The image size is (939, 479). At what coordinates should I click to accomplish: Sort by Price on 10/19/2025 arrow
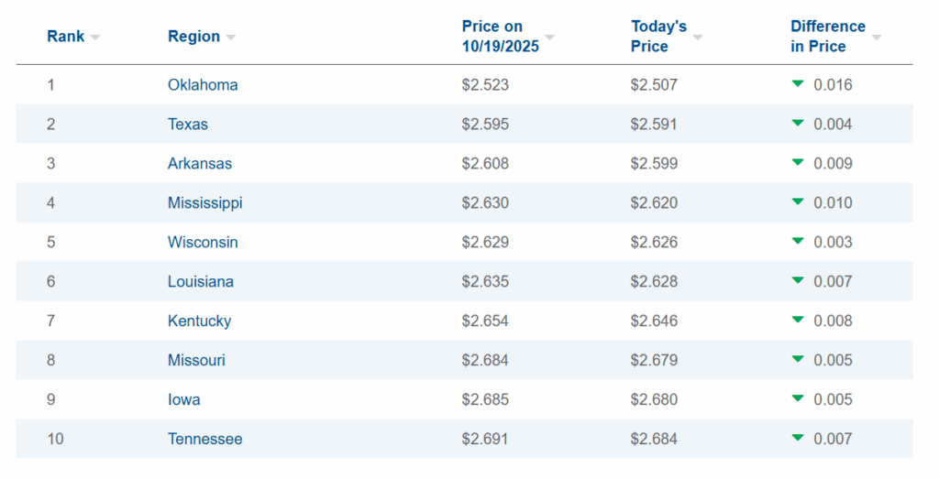pos(550,38)
